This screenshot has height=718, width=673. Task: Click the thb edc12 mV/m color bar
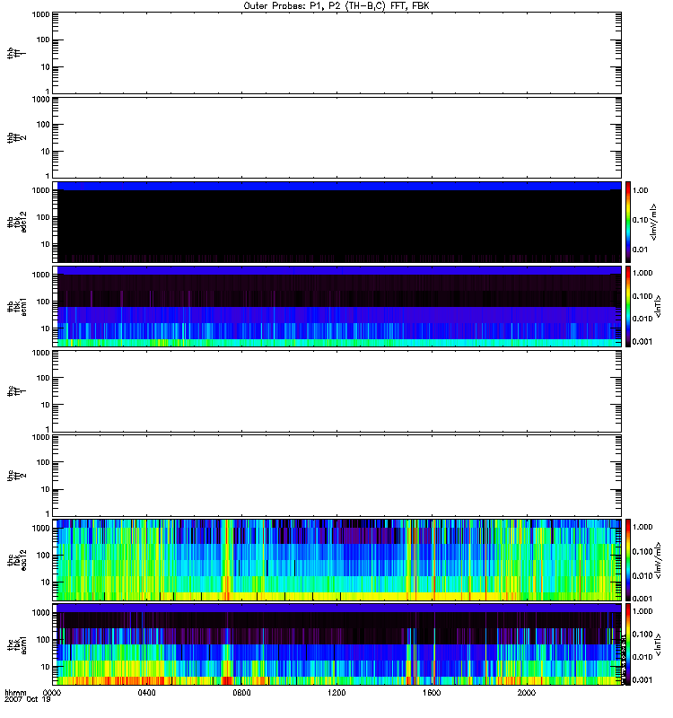pos(629,222)
